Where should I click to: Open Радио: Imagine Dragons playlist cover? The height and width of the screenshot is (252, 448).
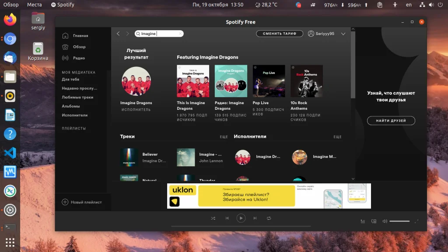tap(231, 81)
